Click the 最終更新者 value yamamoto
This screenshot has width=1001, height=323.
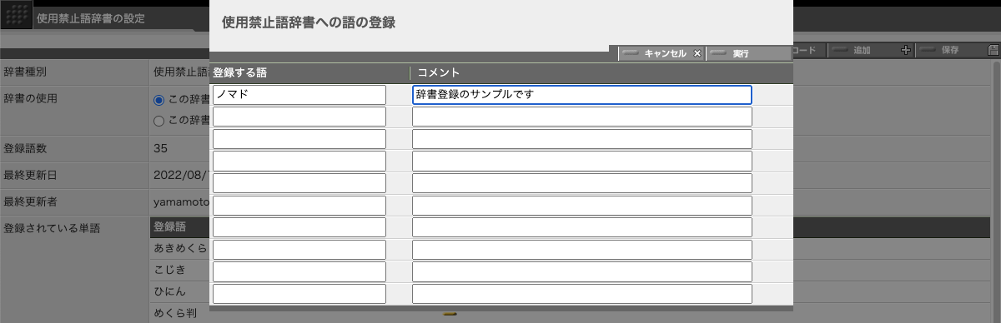pos(181,202)
